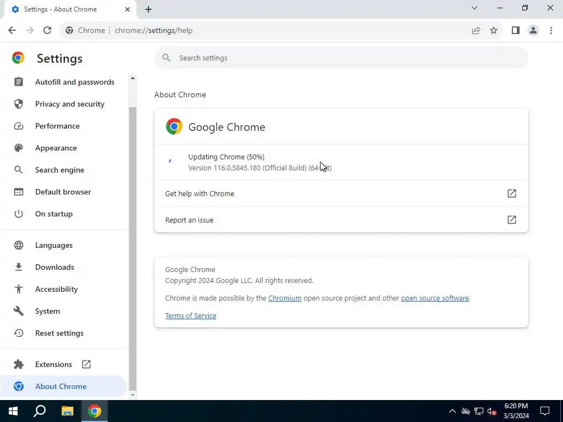
Task: Click the Reset settings history icon
Action: coord(19,334)
